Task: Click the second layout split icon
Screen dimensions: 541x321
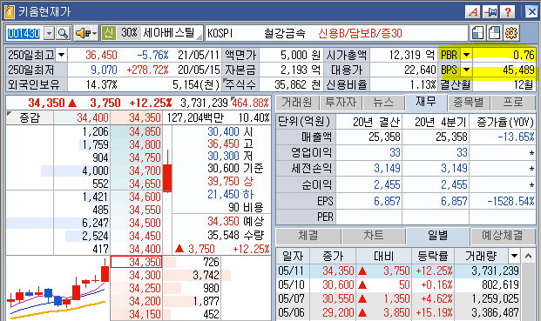Action: [x=494, y=33]
